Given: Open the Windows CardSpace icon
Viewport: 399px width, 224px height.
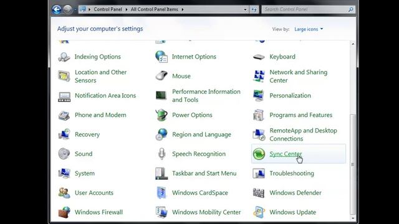Looking at the screenshot, I should (161, 193).
